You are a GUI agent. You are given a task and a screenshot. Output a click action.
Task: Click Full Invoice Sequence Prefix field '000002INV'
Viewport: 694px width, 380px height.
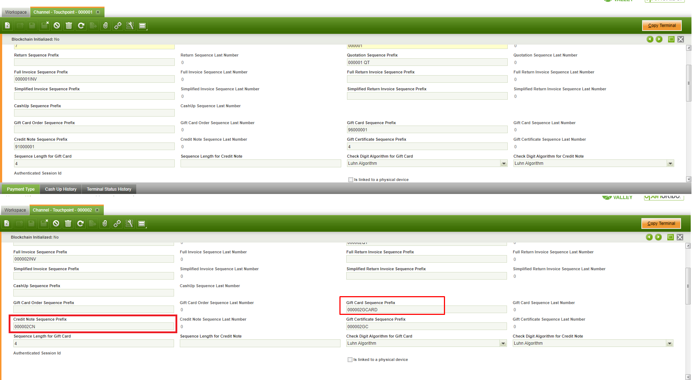pyautogui.click(x=94, y=259)
